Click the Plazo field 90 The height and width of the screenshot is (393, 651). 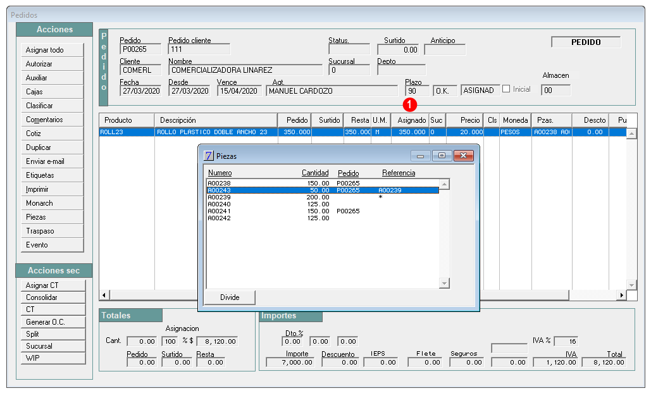pos(418,91)
